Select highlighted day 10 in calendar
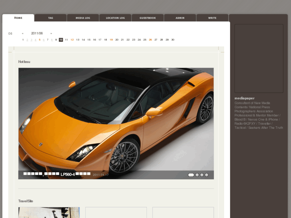Image resolution: width=291 pixels, height=218 pixels. (x=61, y=40)
